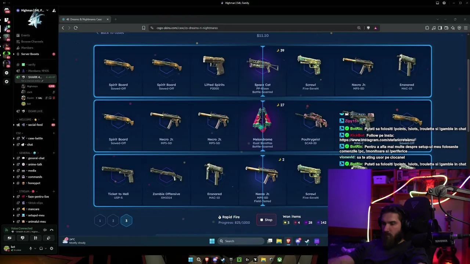Open zoom control in address bar
Image resolution: width=470 pixels, height=264 pixels.
(359, 28)
